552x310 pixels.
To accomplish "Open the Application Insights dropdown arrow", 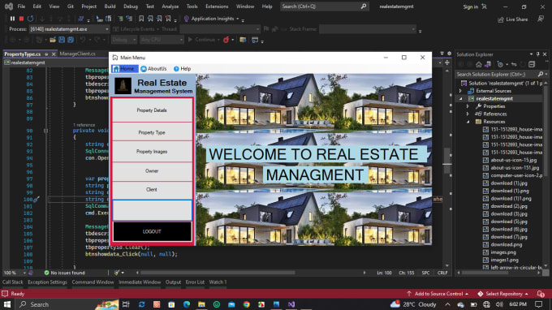I will 238,19.
